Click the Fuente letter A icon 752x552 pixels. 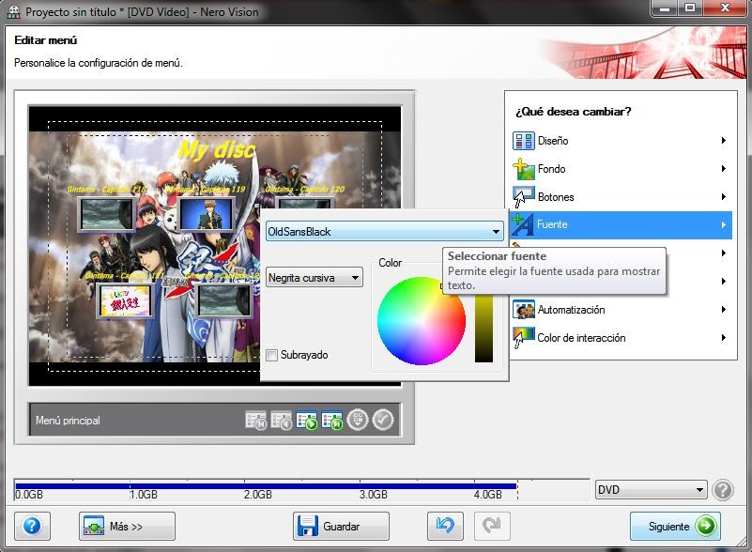click(523, 224)
